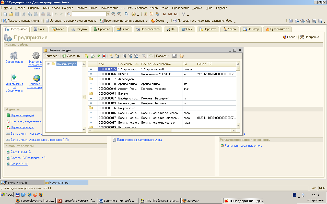Switch to the Руководителю tab

pyautogui.click(x=277, y=29)
